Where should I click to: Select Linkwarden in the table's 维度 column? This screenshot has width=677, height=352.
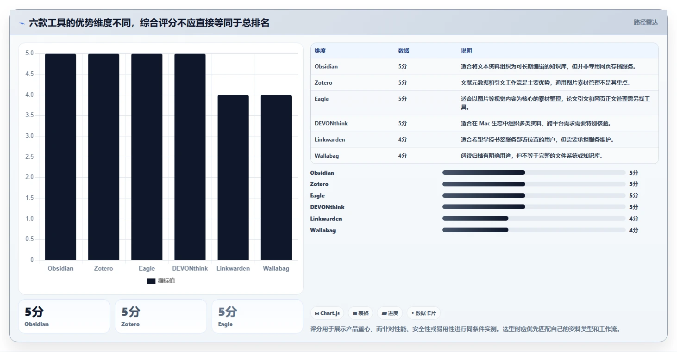click(330, 140)
